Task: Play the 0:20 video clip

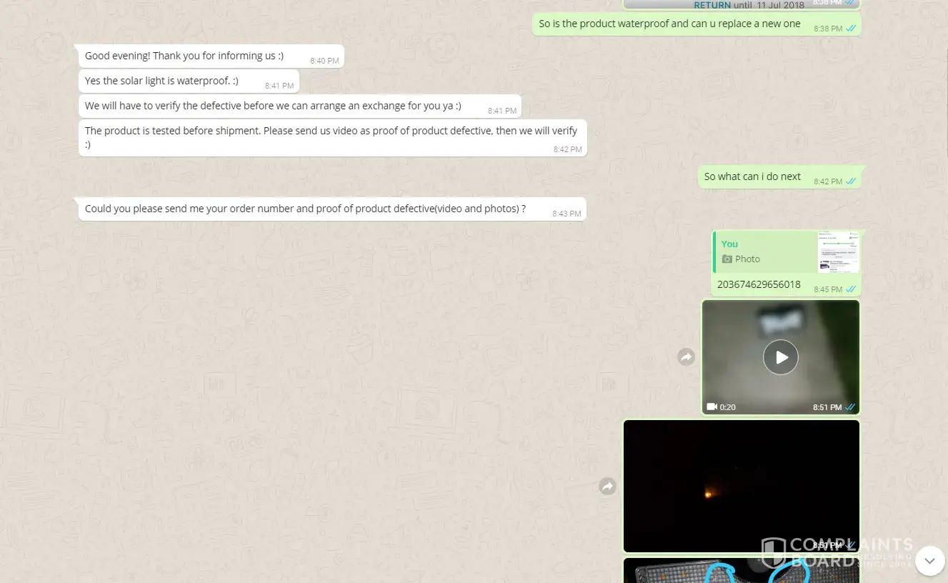Action: (780, 357)
